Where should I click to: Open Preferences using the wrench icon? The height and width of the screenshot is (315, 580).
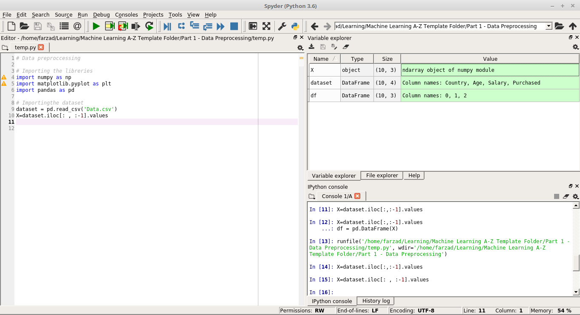coord(282,26)
